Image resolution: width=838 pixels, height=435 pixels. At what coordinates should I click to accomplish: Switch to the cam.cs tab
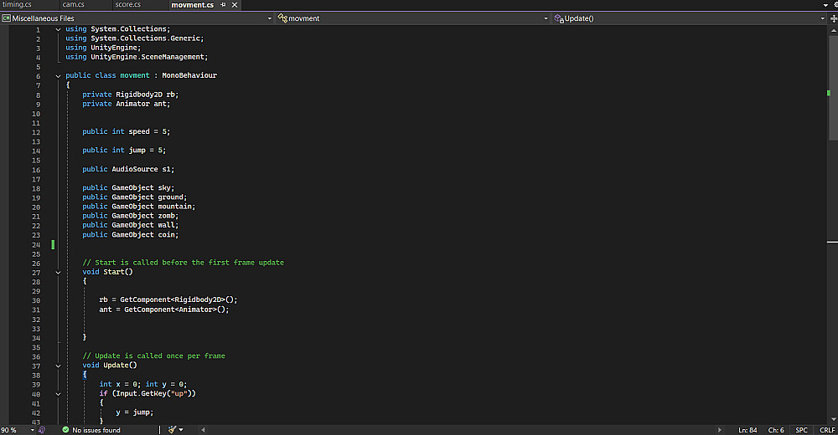(73, 4)
